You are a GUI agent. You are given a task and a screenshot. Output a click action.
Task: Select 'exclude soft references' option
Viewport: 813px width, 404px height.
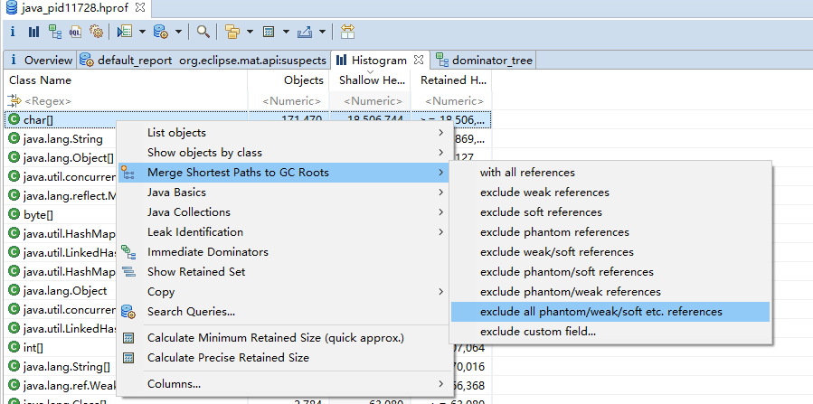(x=610, y=211)
